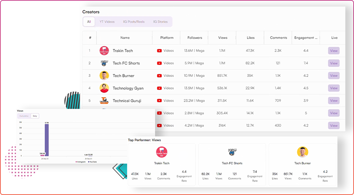The width and height of the screenshot is (354, 195).
Task: Click Technical Guruji channel logo
Action: click(x=104, y=101)
